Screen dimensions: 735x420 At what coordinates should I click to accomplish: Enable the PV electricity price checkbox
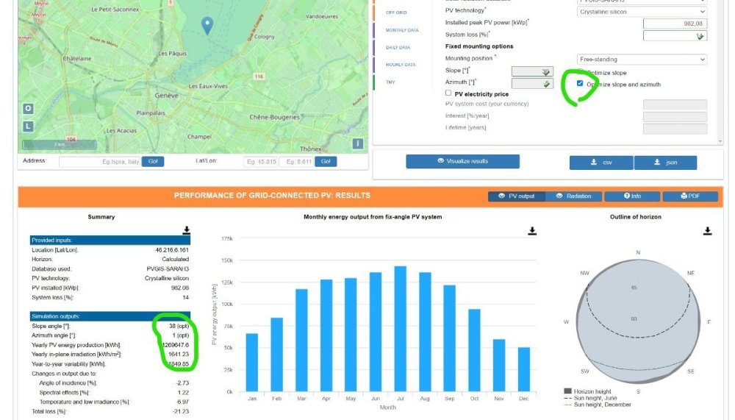tap(448, 94)
